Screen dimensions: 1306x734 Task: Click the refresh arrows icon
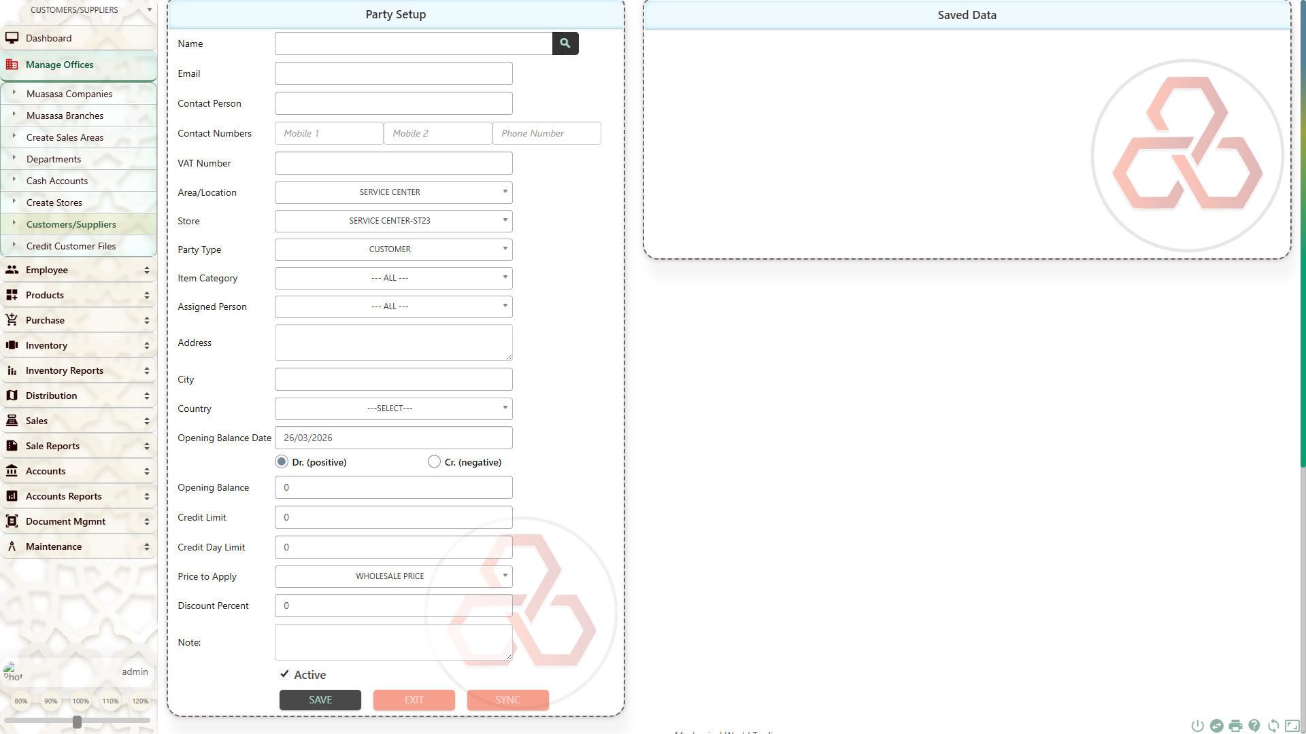(1273, 726)
